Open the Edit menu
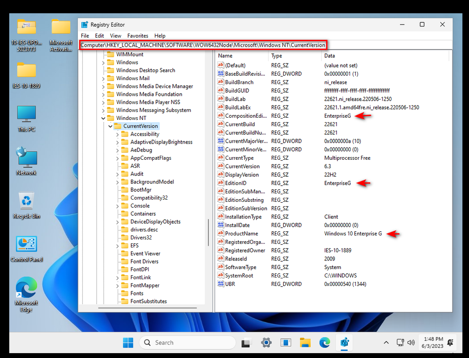The width and height of the screenshot is (469, 358). pos(99,36)
